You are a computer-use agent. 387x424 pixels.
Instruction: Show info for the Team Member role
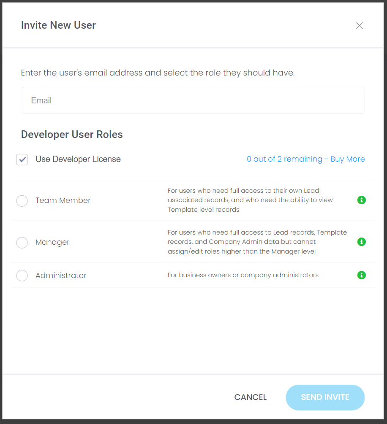[362, 200]
